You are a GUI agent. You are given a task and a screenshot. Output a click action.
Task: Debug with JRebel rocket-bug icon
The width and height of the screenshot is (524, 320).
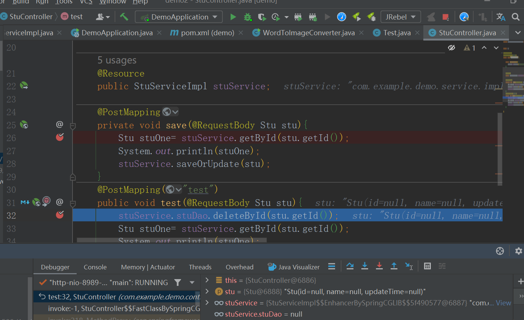371,17
